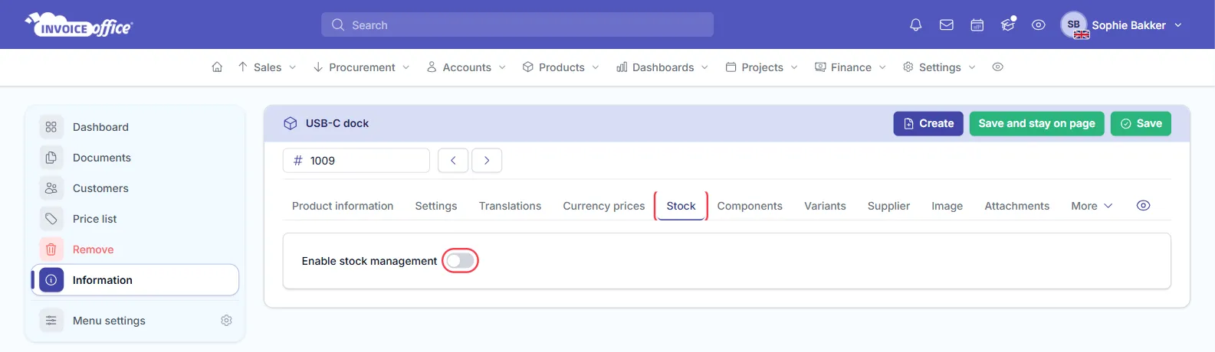Click the SB user avatar
This screenshot has width=1215, height=352.
[1074, 24]
